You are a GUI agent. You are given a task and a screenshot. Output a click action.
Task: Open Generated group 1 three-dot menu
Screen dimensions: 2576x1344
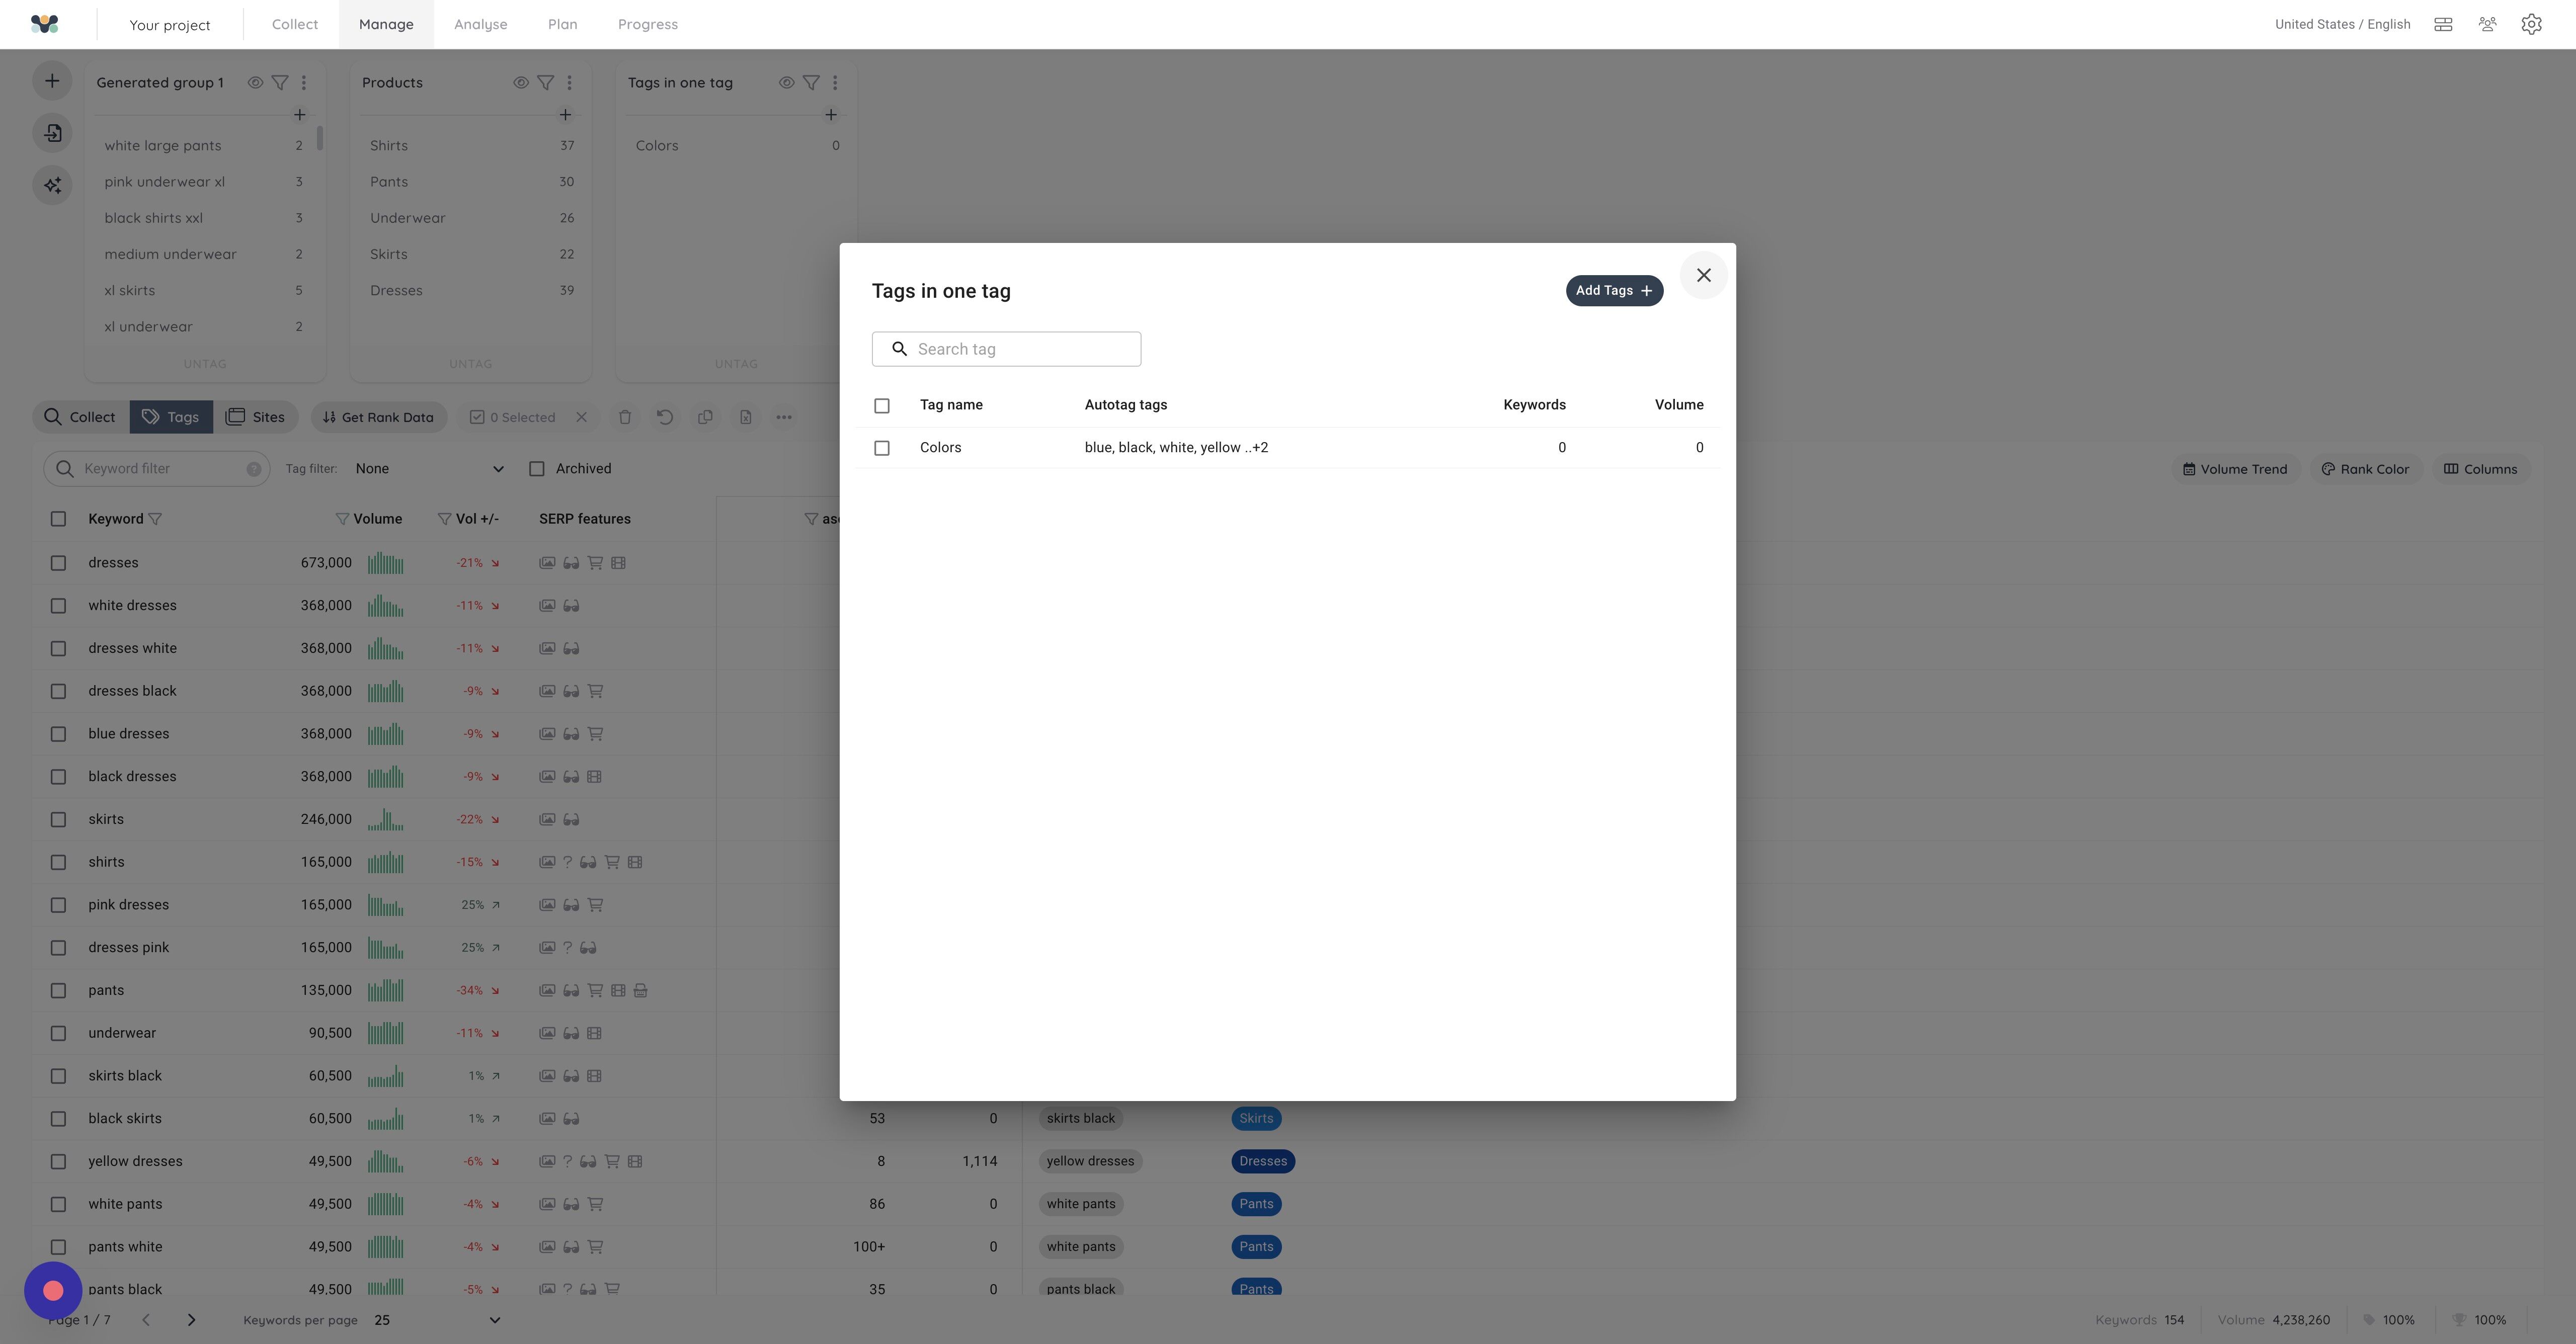[x=304, y=83]
